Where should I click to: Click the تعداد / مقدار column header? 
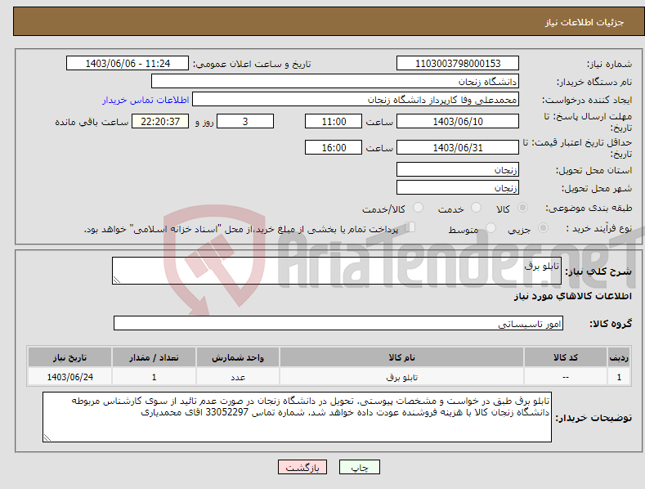click(x=154, y=357)
